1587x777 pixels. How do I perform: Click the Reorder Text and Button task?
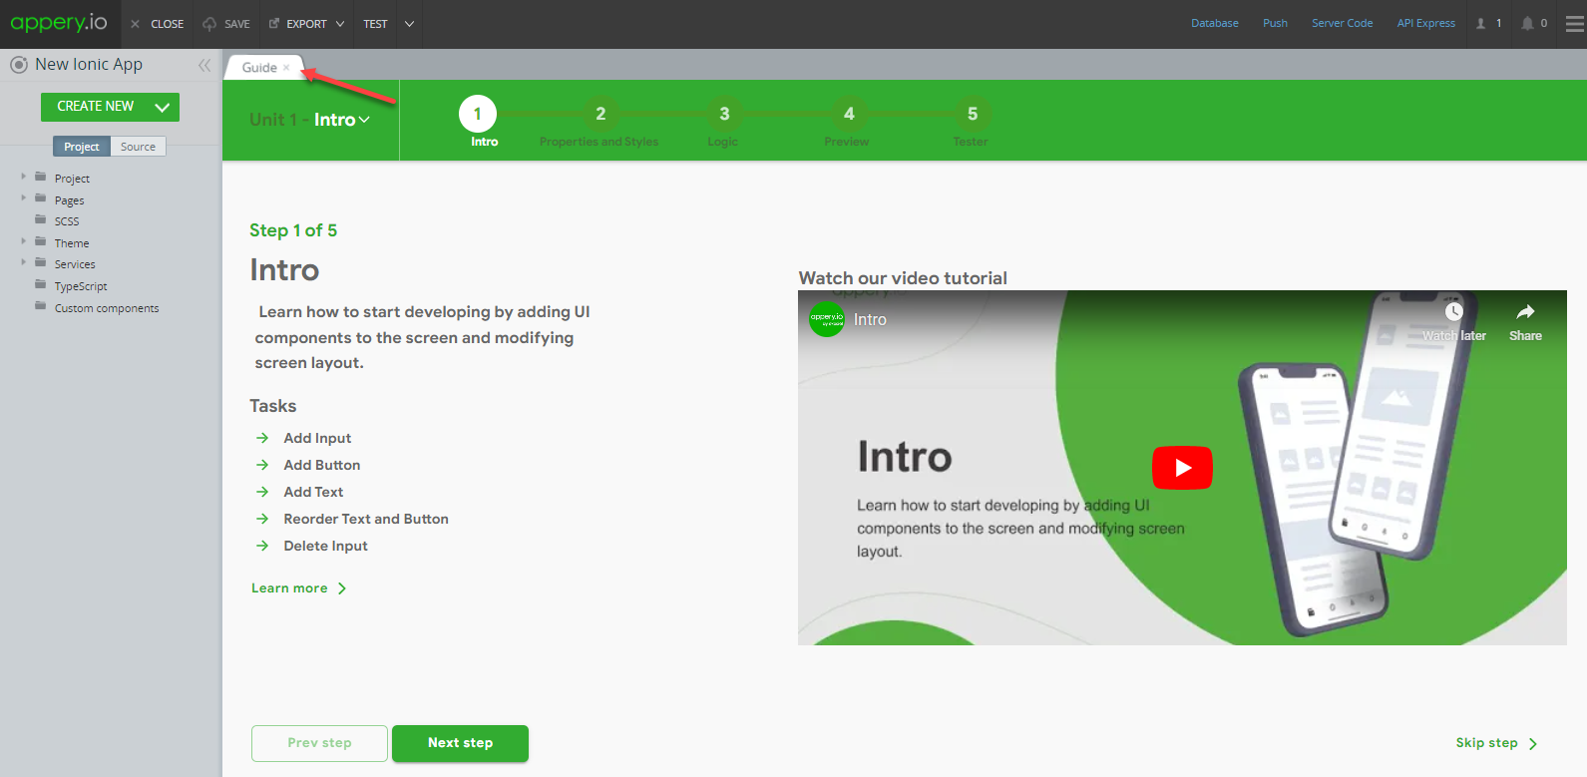[x=366, y=519]
